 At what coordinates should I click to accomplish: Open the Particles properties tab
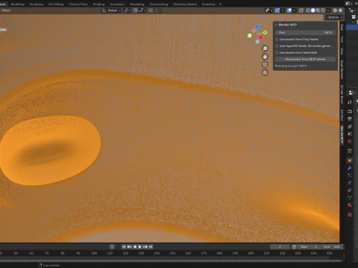[350, 176]
